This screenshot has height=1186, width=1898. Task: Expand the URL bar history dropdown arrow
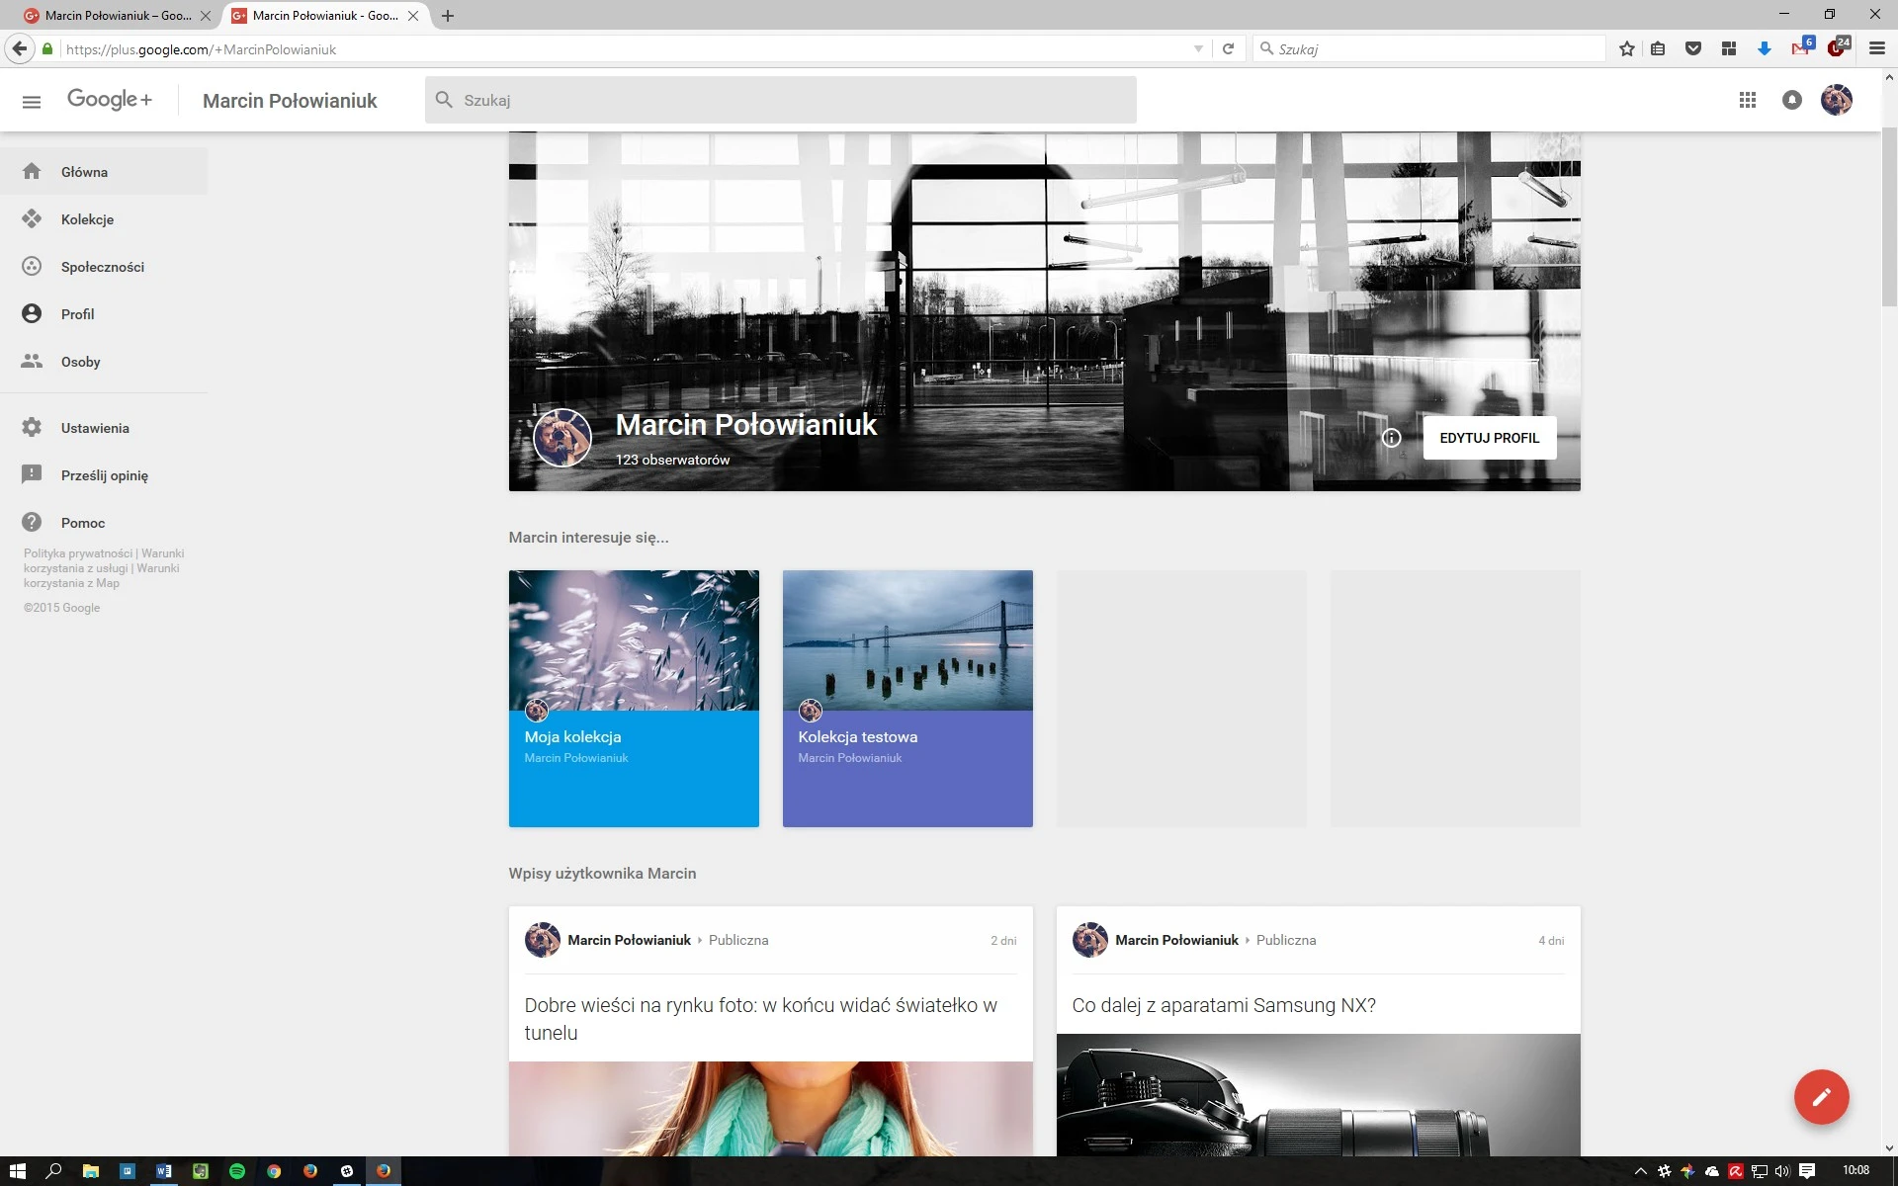[x=1198, y=48]
